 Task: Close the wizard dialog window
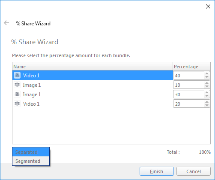(x=208, y=6)
